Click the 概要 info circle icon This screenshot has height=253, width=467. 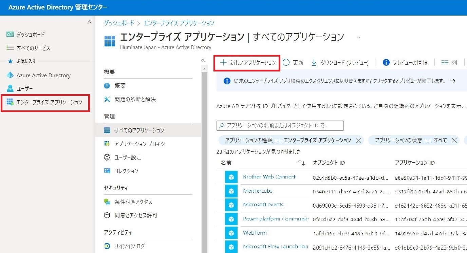coord(107,86)
